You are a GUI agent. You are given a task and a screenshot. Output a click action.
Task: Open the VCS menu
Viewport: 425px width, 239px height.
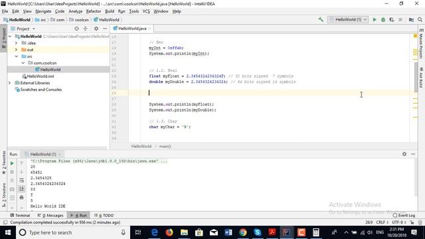pyautogui.click(x=146, y=11)
